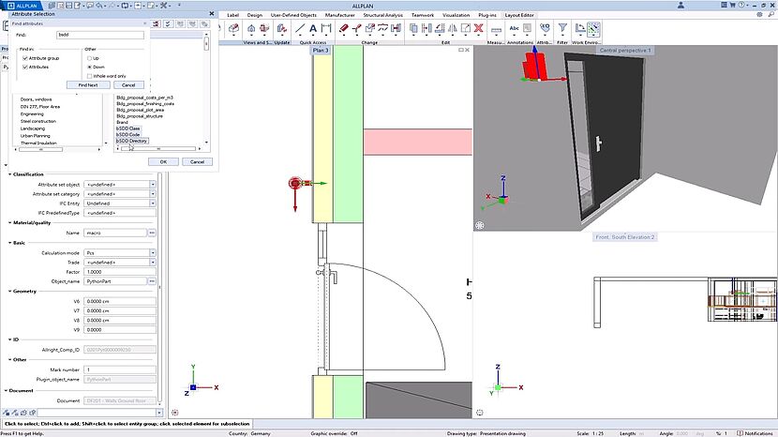Image resolution: width=778 pixels, height=437 pixels.
Task: Click the Abc Annotations icon
Action: tap(515, 29)
